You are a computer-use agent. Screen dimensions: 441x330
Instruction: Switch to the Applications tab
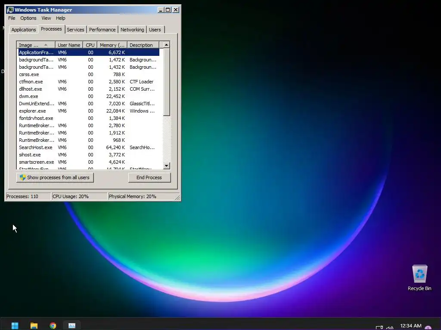[x=24, y=30]
